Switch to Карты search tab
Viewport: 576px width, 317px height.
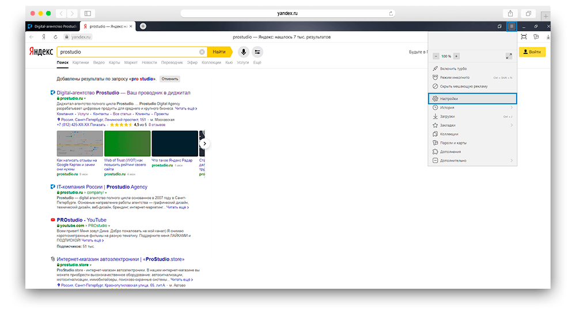coord(114,62)
